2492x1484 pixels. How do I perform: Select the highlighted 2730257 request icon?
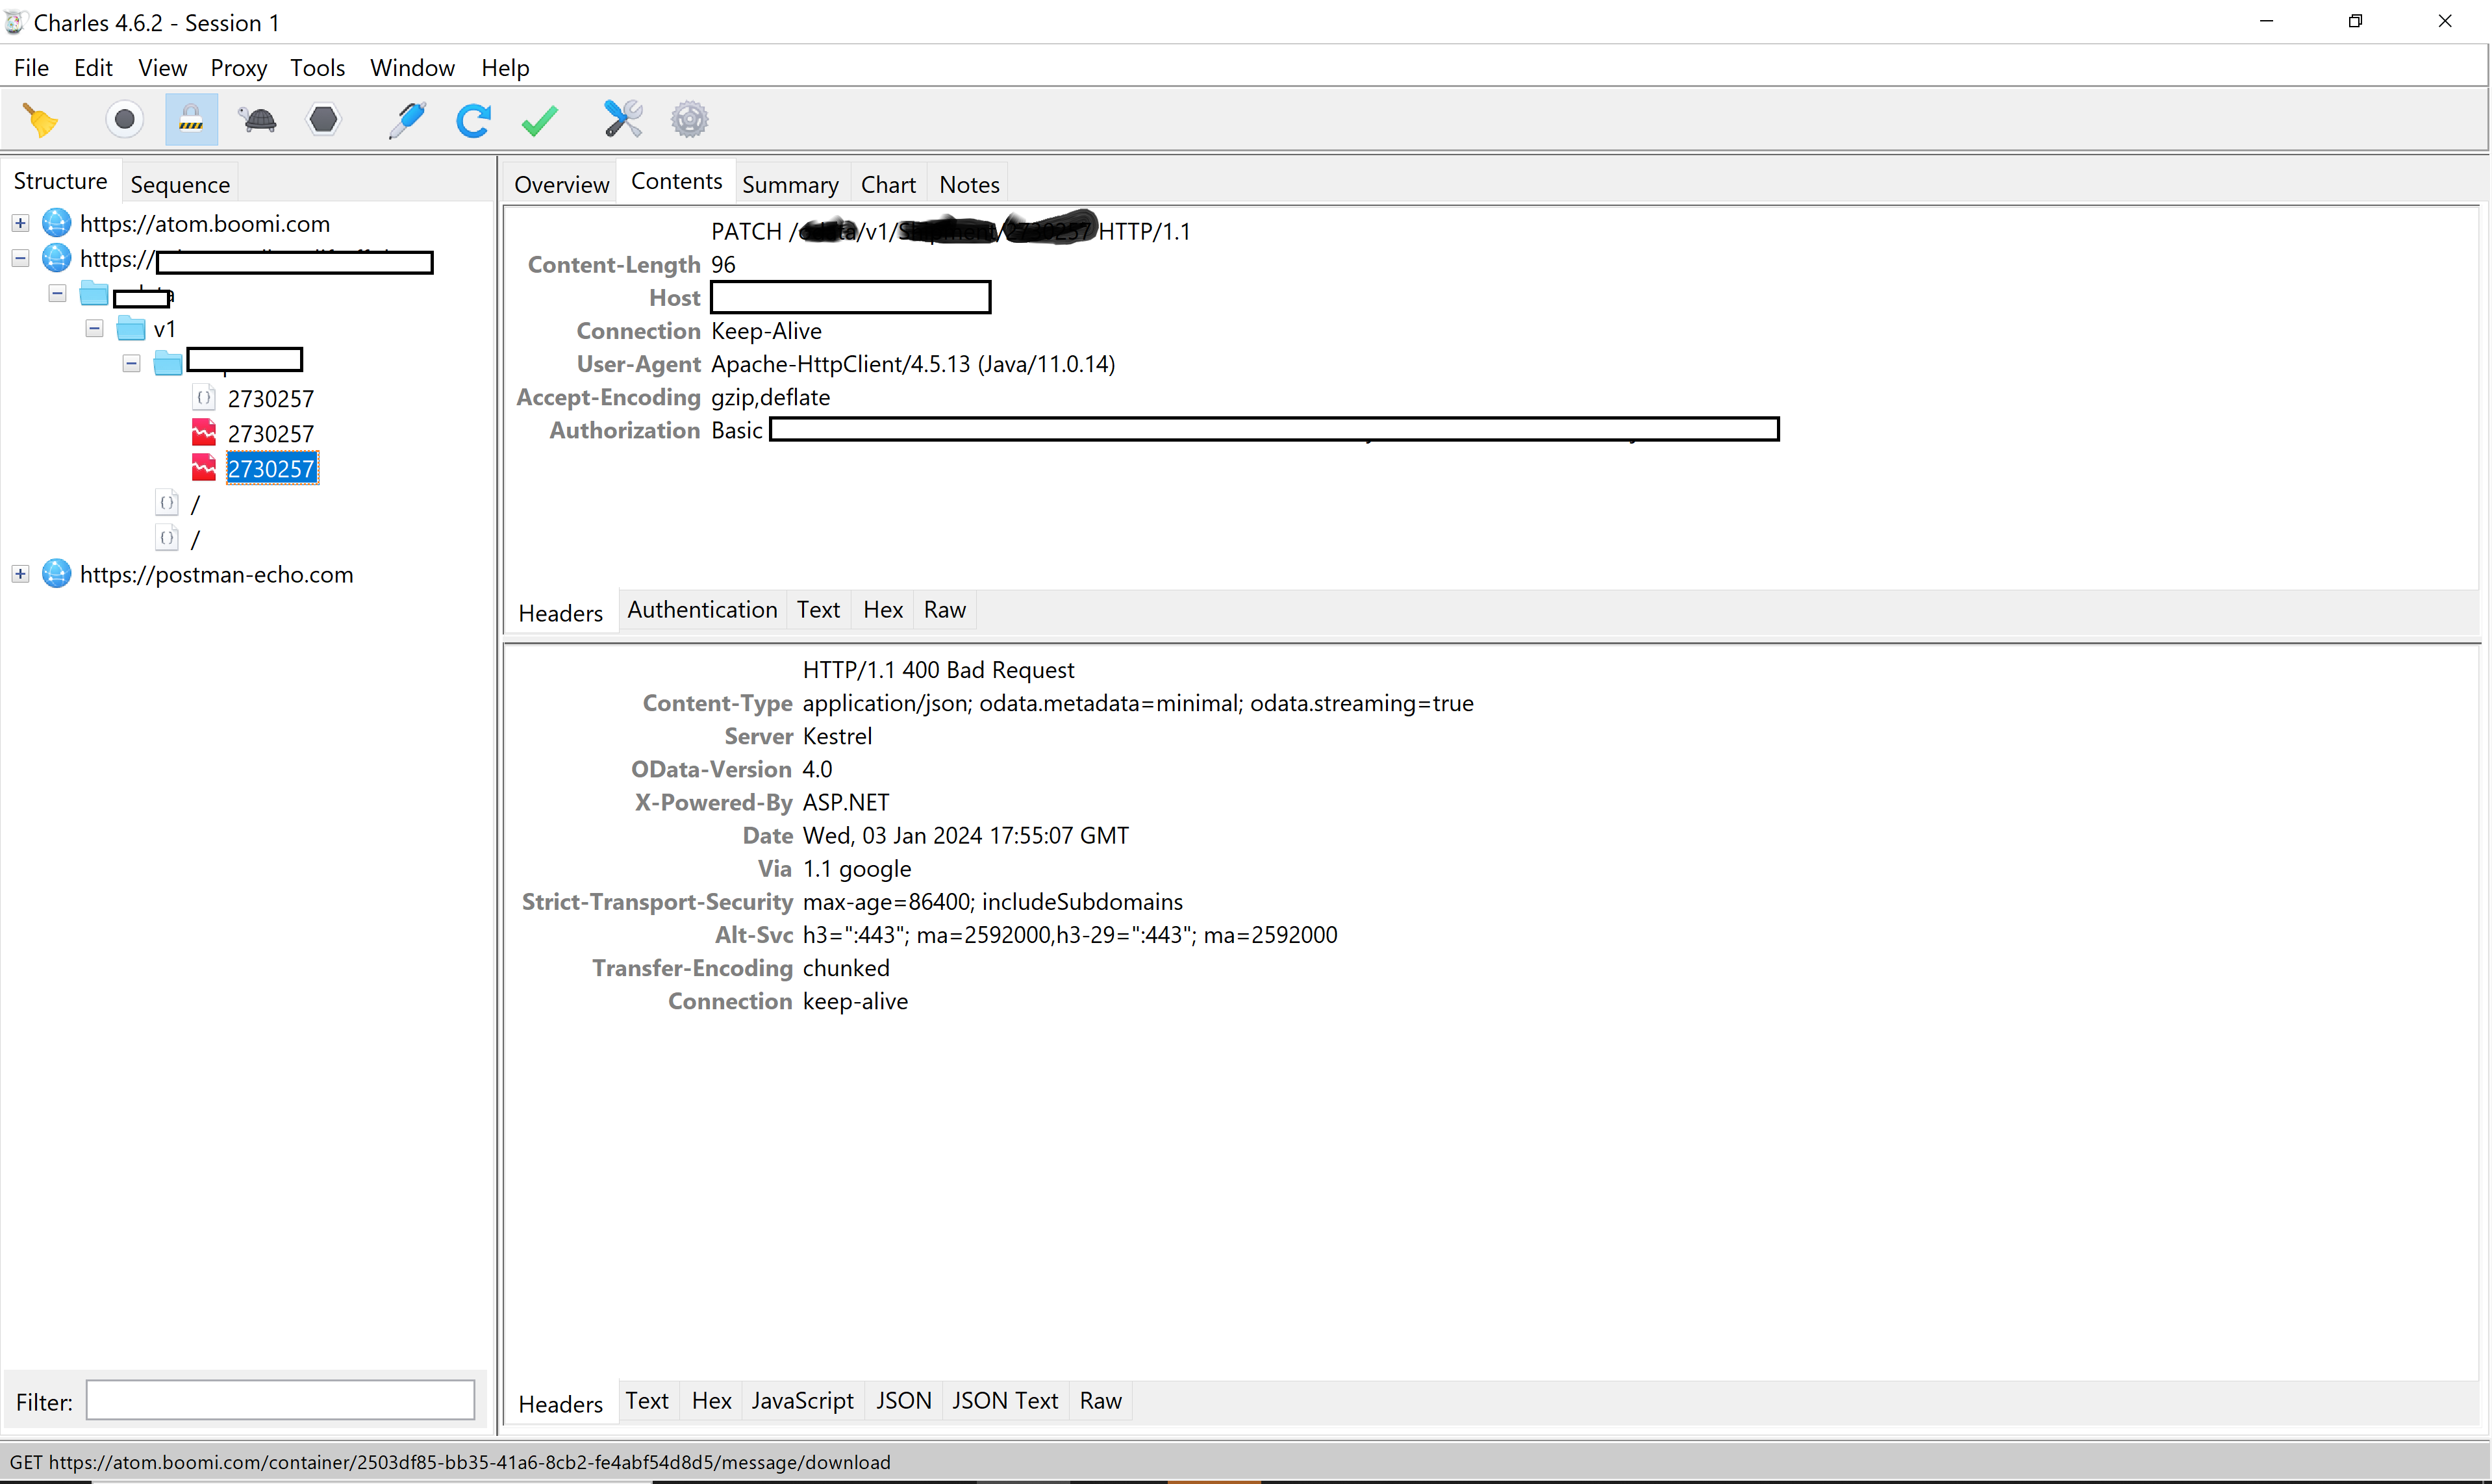[204, 468]
